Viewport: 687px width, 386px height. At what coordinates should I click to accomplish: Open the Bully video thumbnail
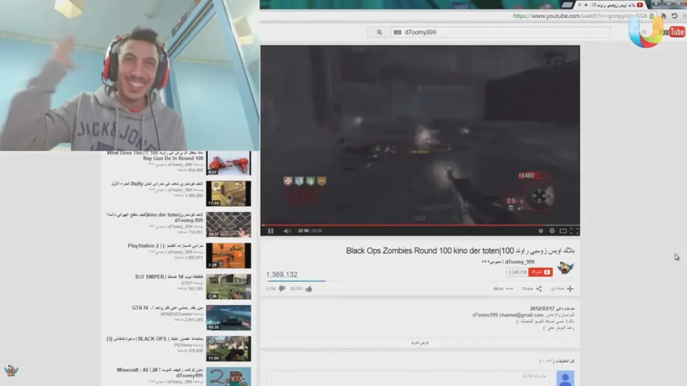click(229, 194)
